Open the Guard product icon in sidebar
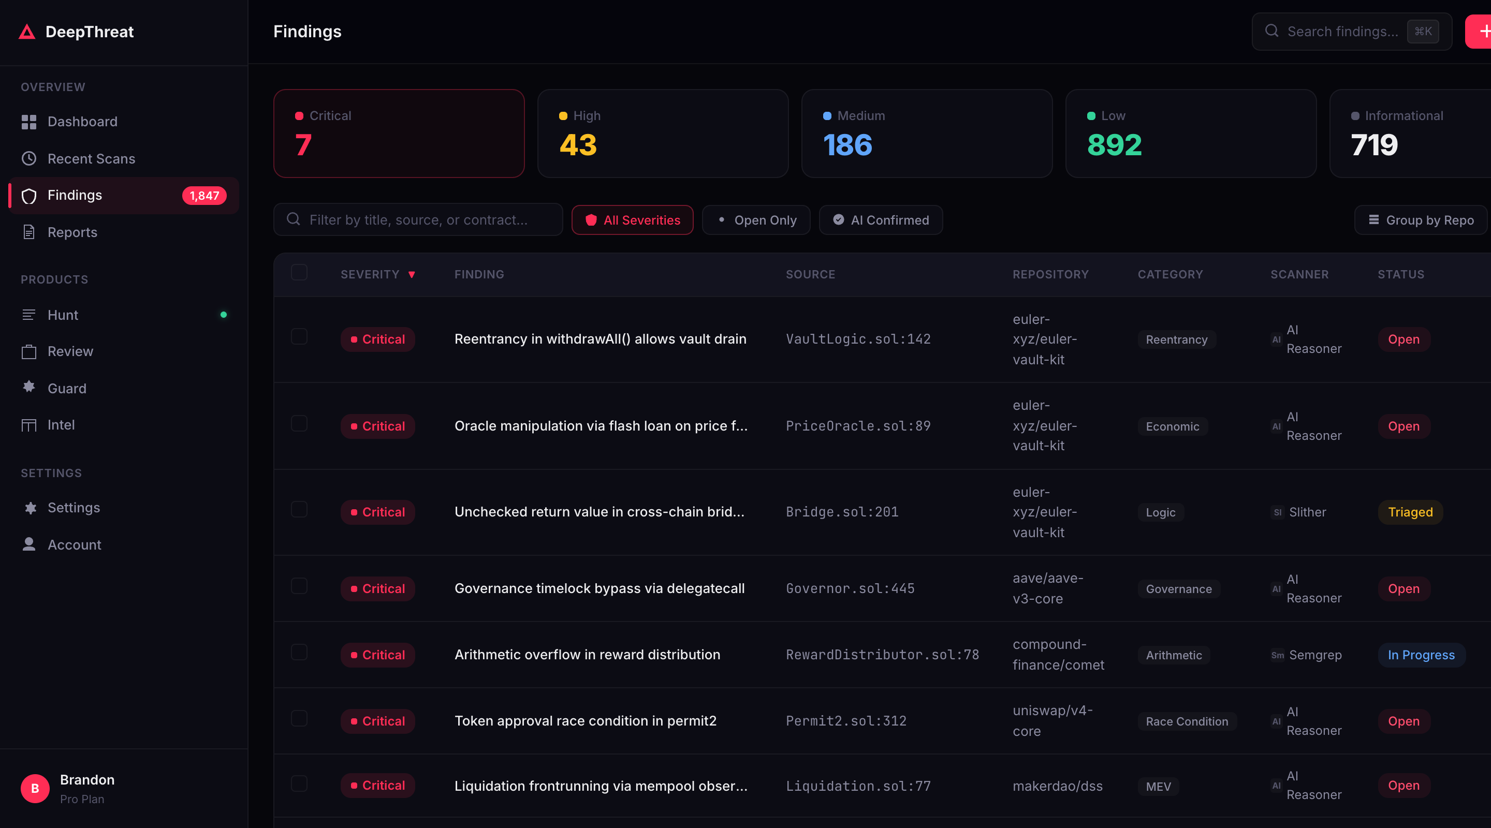 click(28, 387)
